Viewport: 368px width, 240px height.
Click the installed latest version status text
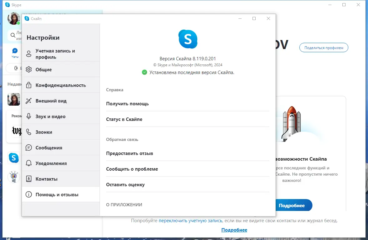pos(192,72)
